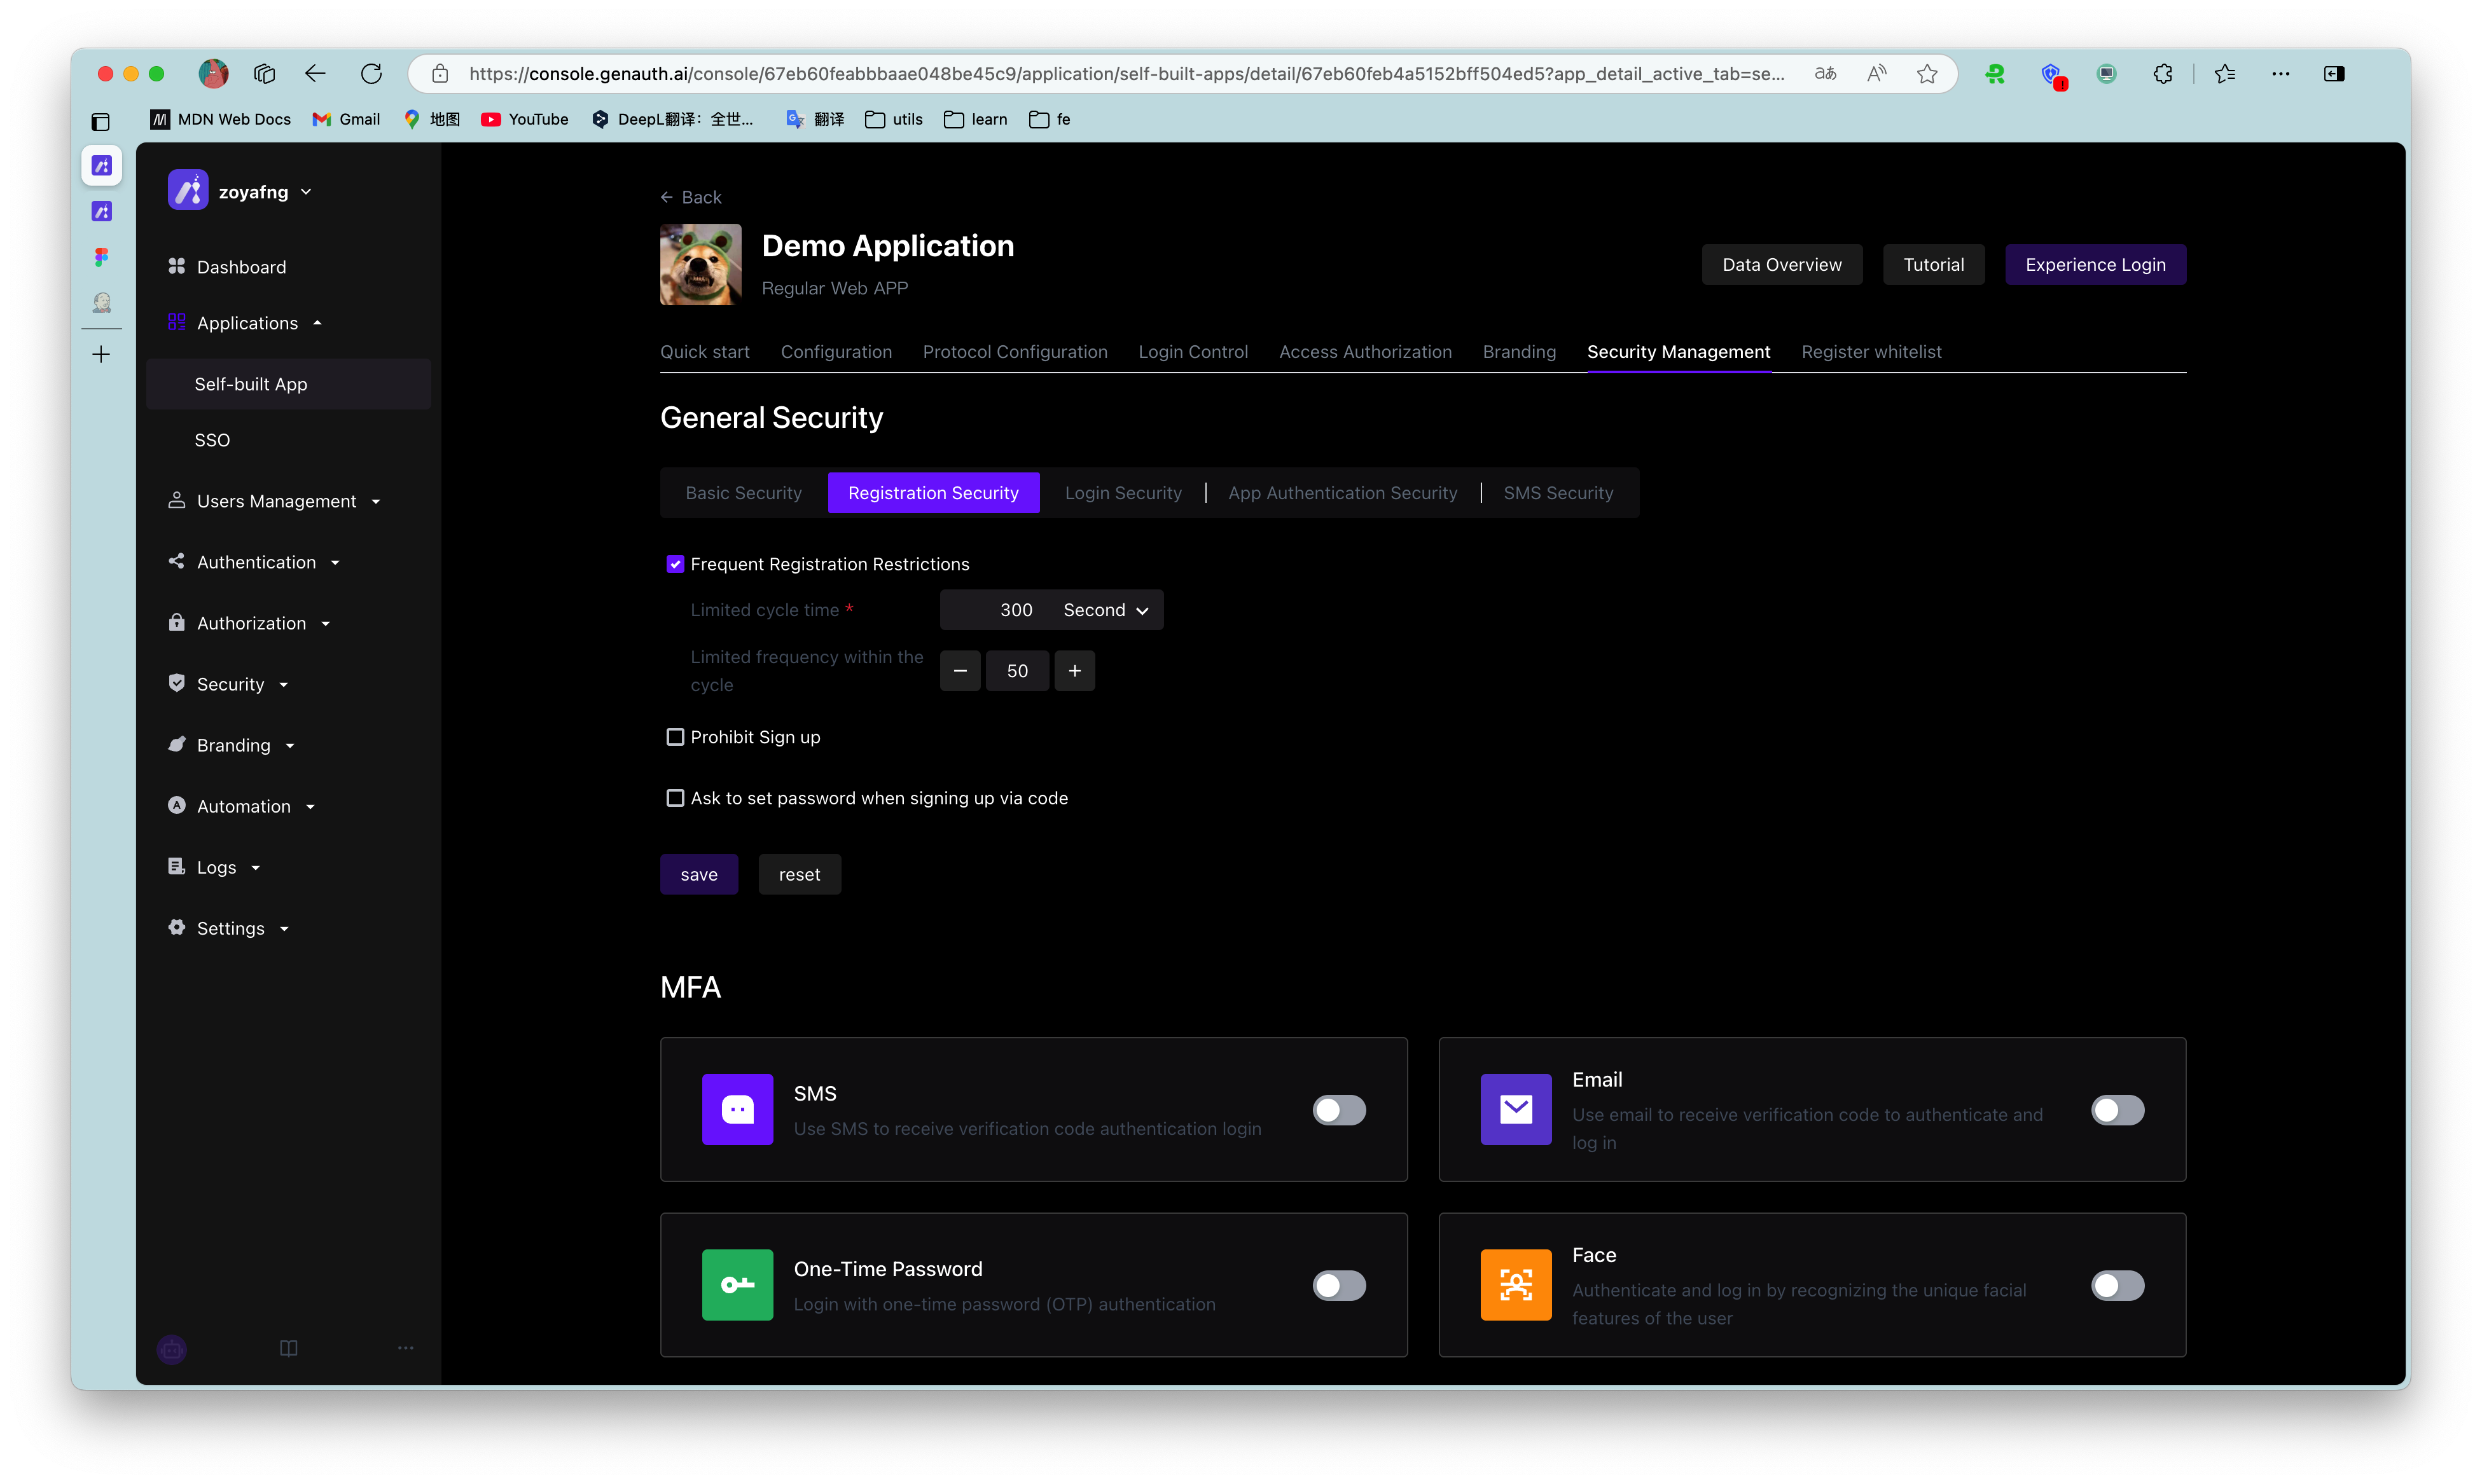
Task: Open the Second time unit dropdown
Action: pos(1106,610)
